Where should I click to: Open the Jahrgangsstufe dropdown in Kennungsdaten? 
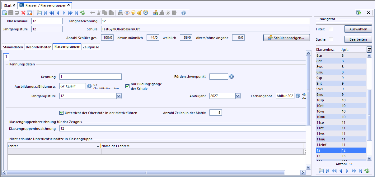pos(119,96)
